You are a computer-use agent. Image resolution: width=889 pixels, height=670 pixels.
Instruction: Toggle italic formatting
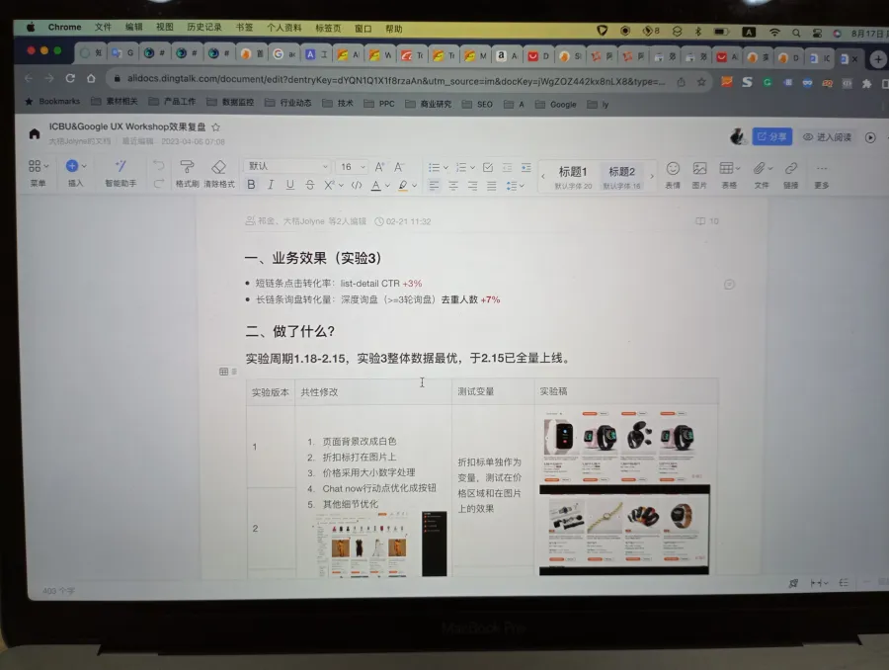[x=271, y=185]
